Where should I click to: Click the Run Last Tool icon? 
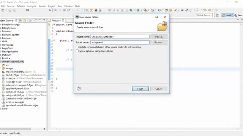pos(145,10)
